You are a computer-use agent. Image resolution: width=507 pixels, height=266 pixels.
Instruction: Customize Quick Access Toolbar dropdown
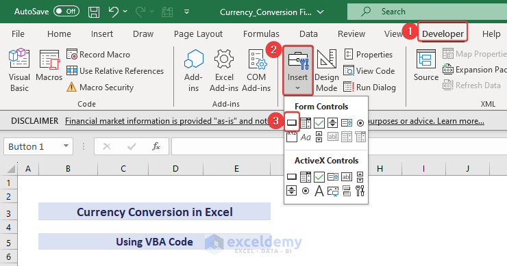[186, 12]
